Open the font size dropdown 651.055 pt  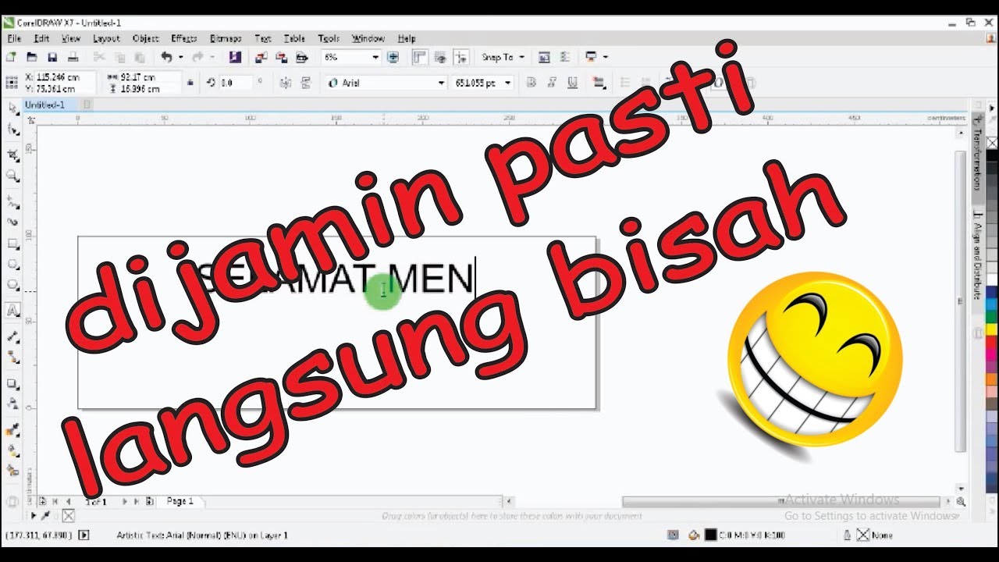(x=508, y=82)
